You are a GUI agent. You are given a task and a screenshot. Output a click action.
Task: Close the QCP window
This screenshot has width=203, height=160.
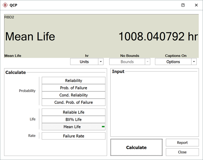(196, 5)
